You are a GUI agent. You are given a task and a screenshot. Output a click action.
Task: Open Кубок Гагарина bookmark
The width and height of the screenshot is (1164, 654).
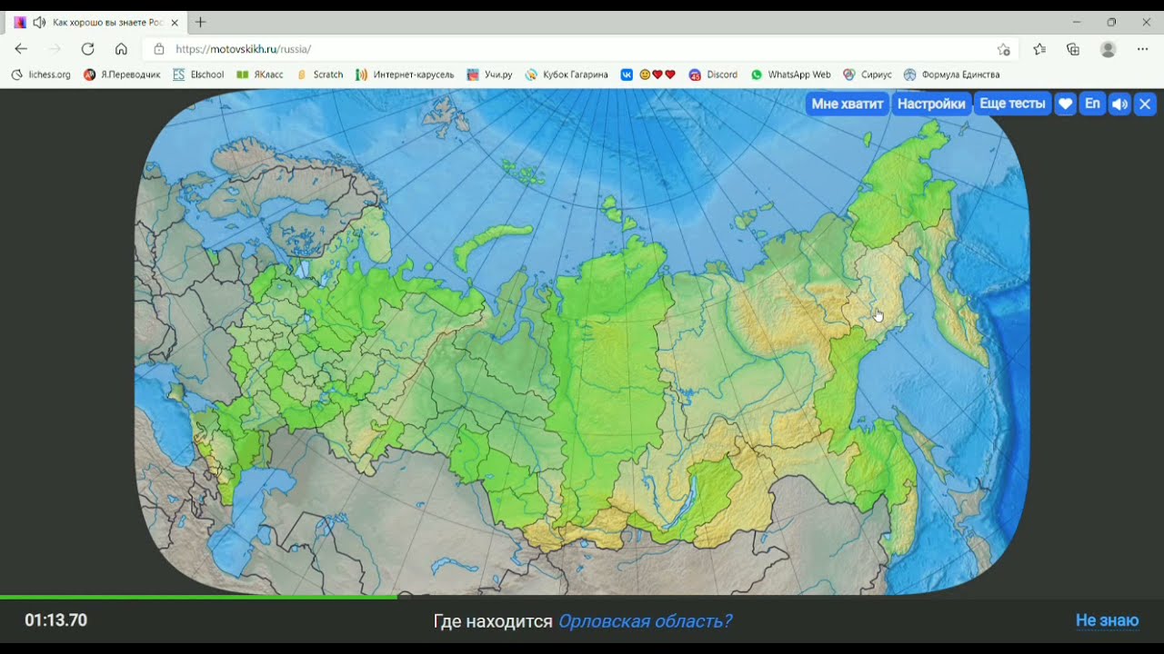[567, 74]
